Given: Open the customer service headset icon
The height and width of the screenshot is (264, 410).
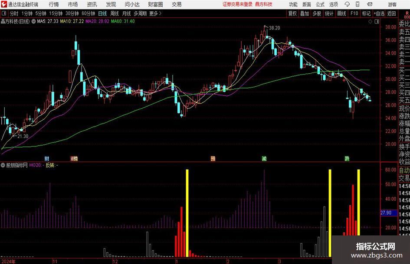Looking at the screenshot, I should tap(347, 4).
